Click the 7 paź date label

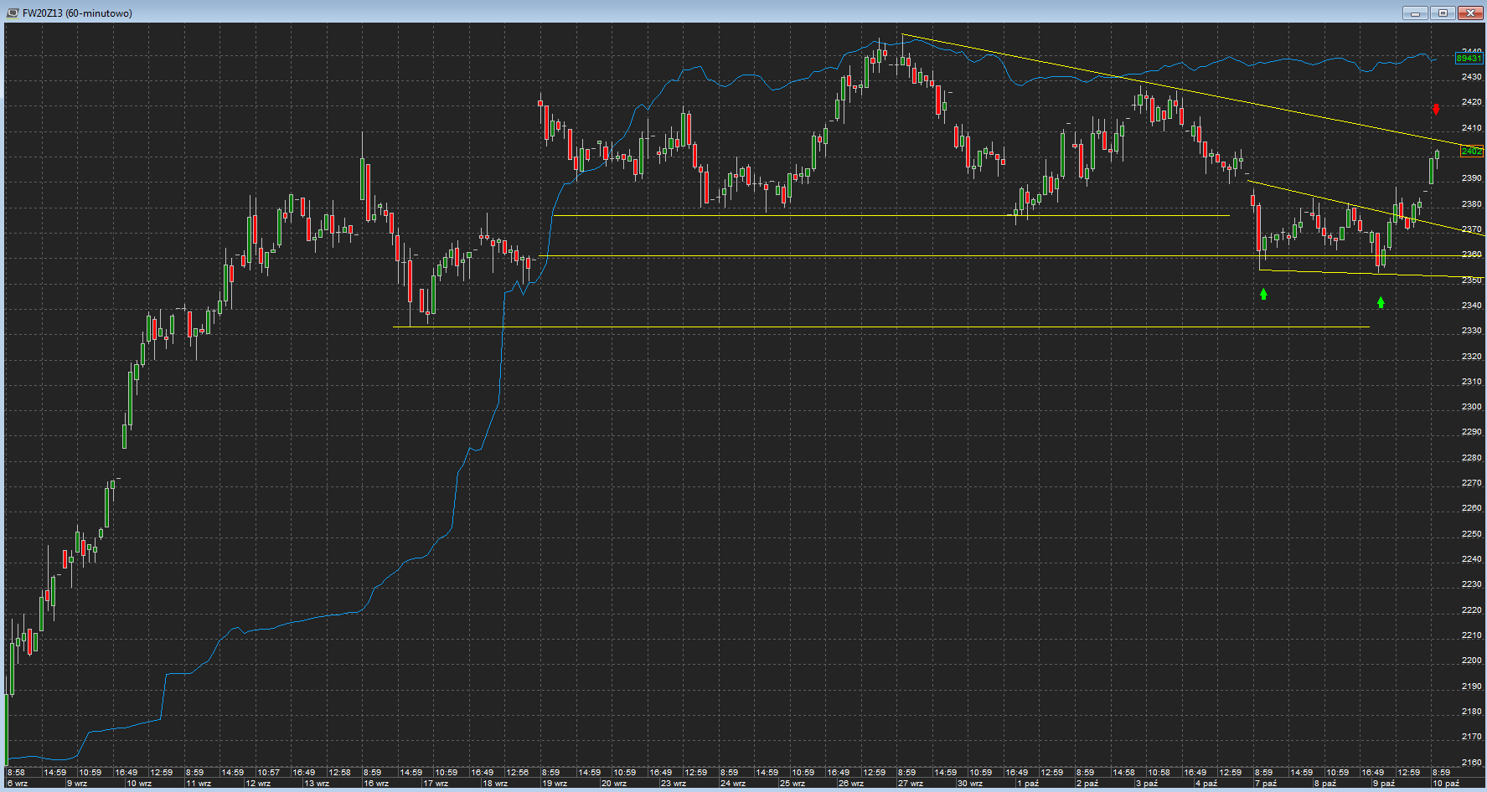(x=1266, y=784)
